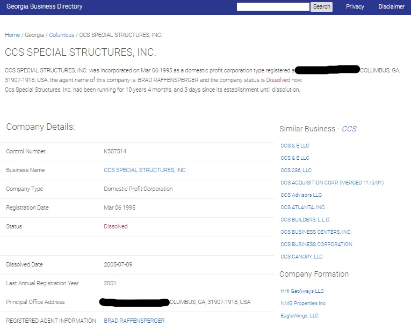Image resolution: width=411 pixels, height=326 pixels.
Task: Click the search input field in header
Action: (273, 7)
